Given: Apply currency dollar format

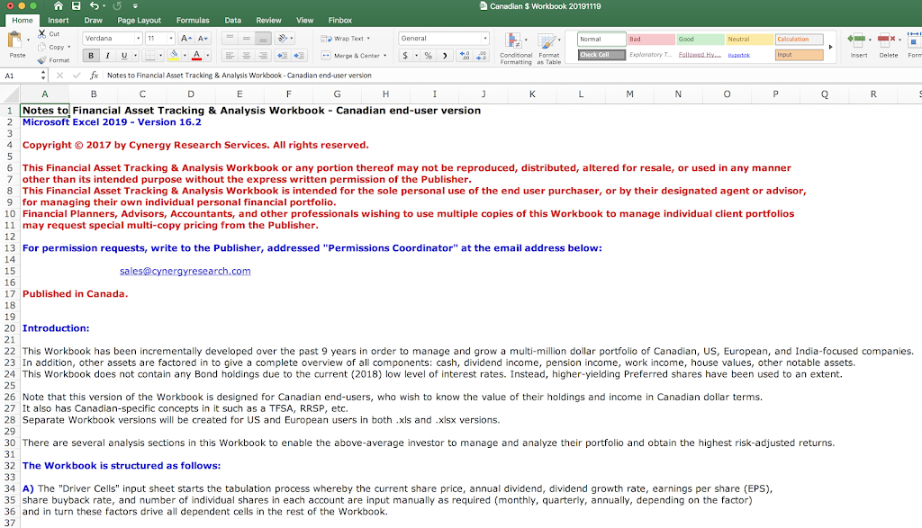Looking at the screenshot, I should (405, 56).
